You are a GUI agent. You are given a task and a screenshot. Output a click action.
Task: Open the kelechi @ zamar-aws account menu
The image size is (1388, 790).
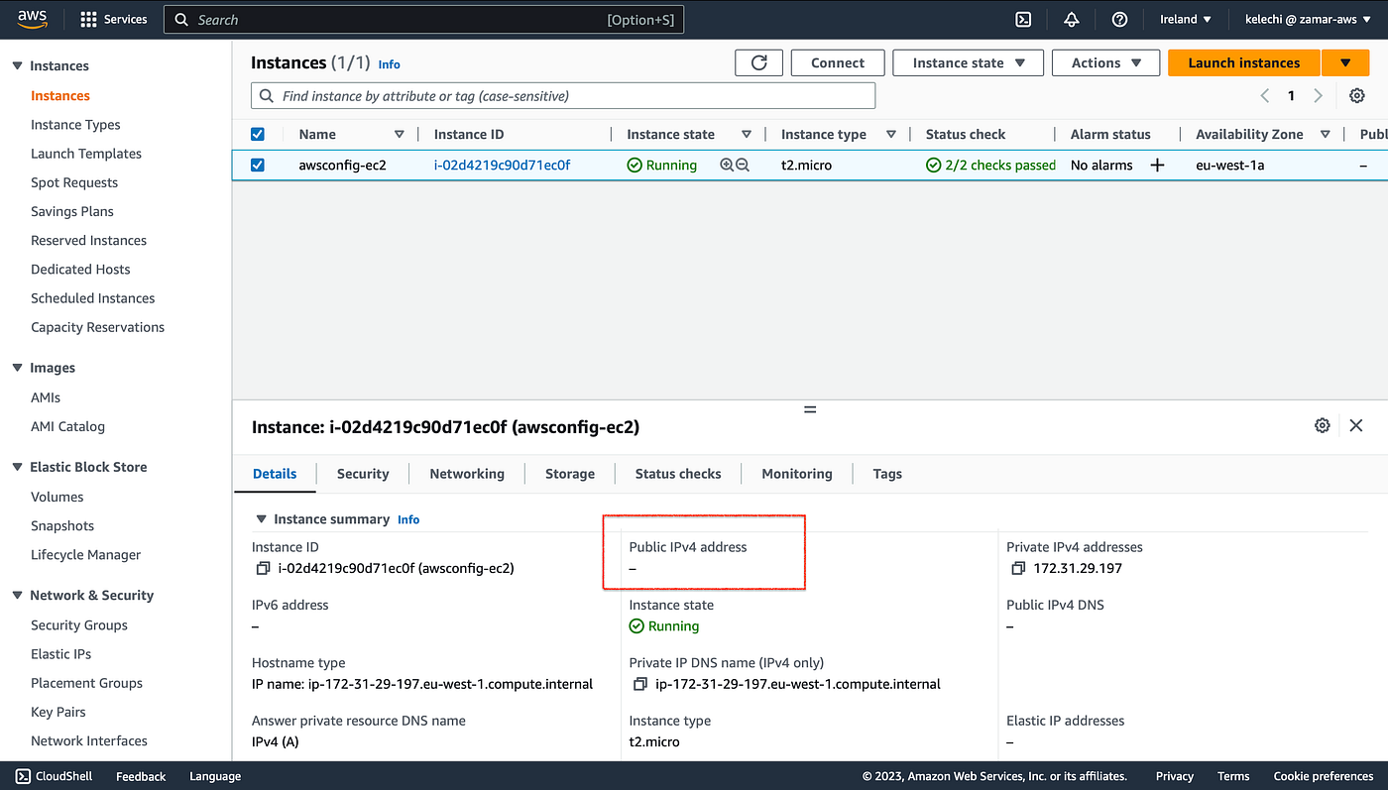click(x=1308, y=20)
